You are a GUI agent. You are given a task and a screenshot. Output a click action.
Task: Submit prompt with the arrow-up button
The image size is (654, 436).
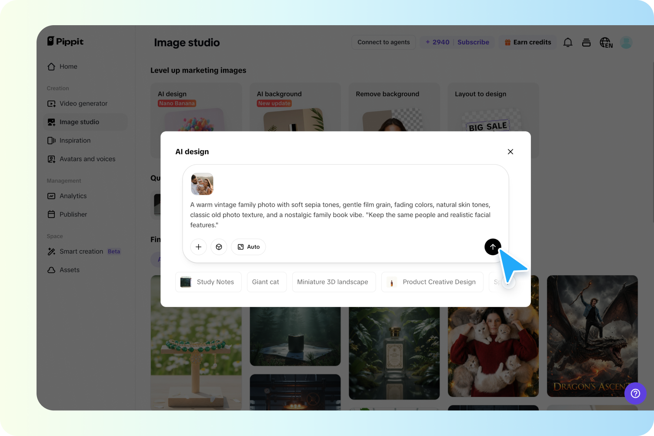493,247
